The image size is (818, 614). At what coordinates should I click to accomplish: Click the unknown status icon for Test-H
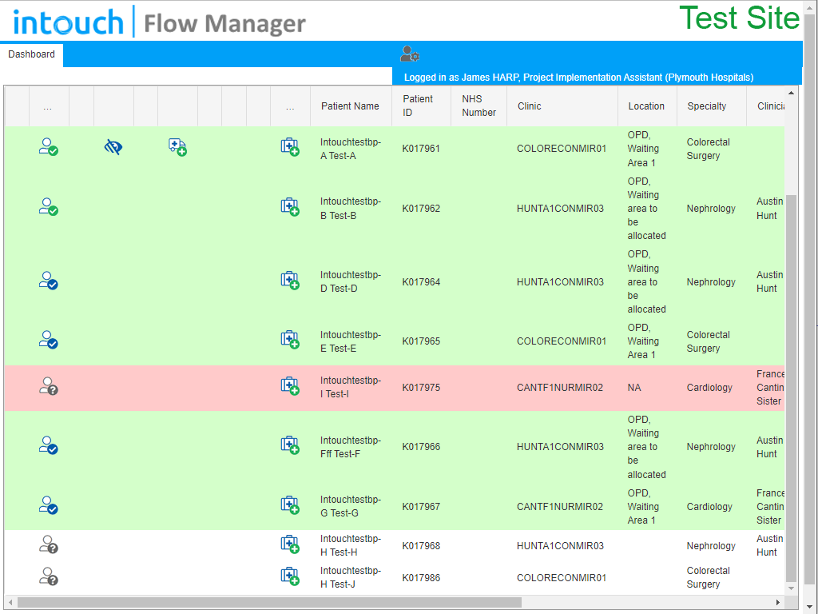[x=49, y=544]
